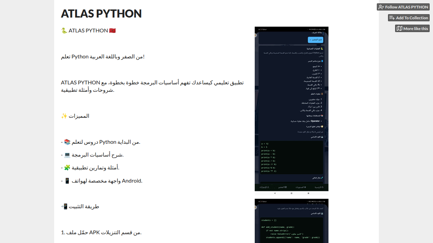Viewport: 433px width, 243px height.
Task: Click the "طريقة التثبيت" section heading
Action: [80, 207]
